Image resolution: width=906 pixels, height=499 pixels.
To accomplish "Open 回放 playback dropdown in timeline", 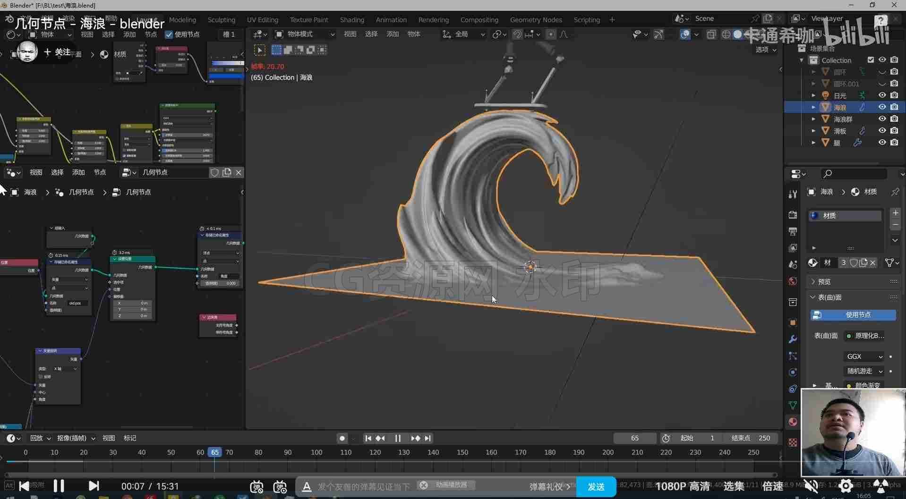I will (40, 438).
